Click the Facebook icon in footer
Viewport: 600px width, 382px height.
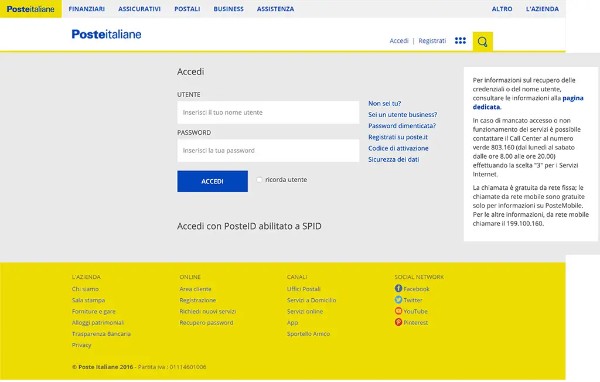(398, 288)
